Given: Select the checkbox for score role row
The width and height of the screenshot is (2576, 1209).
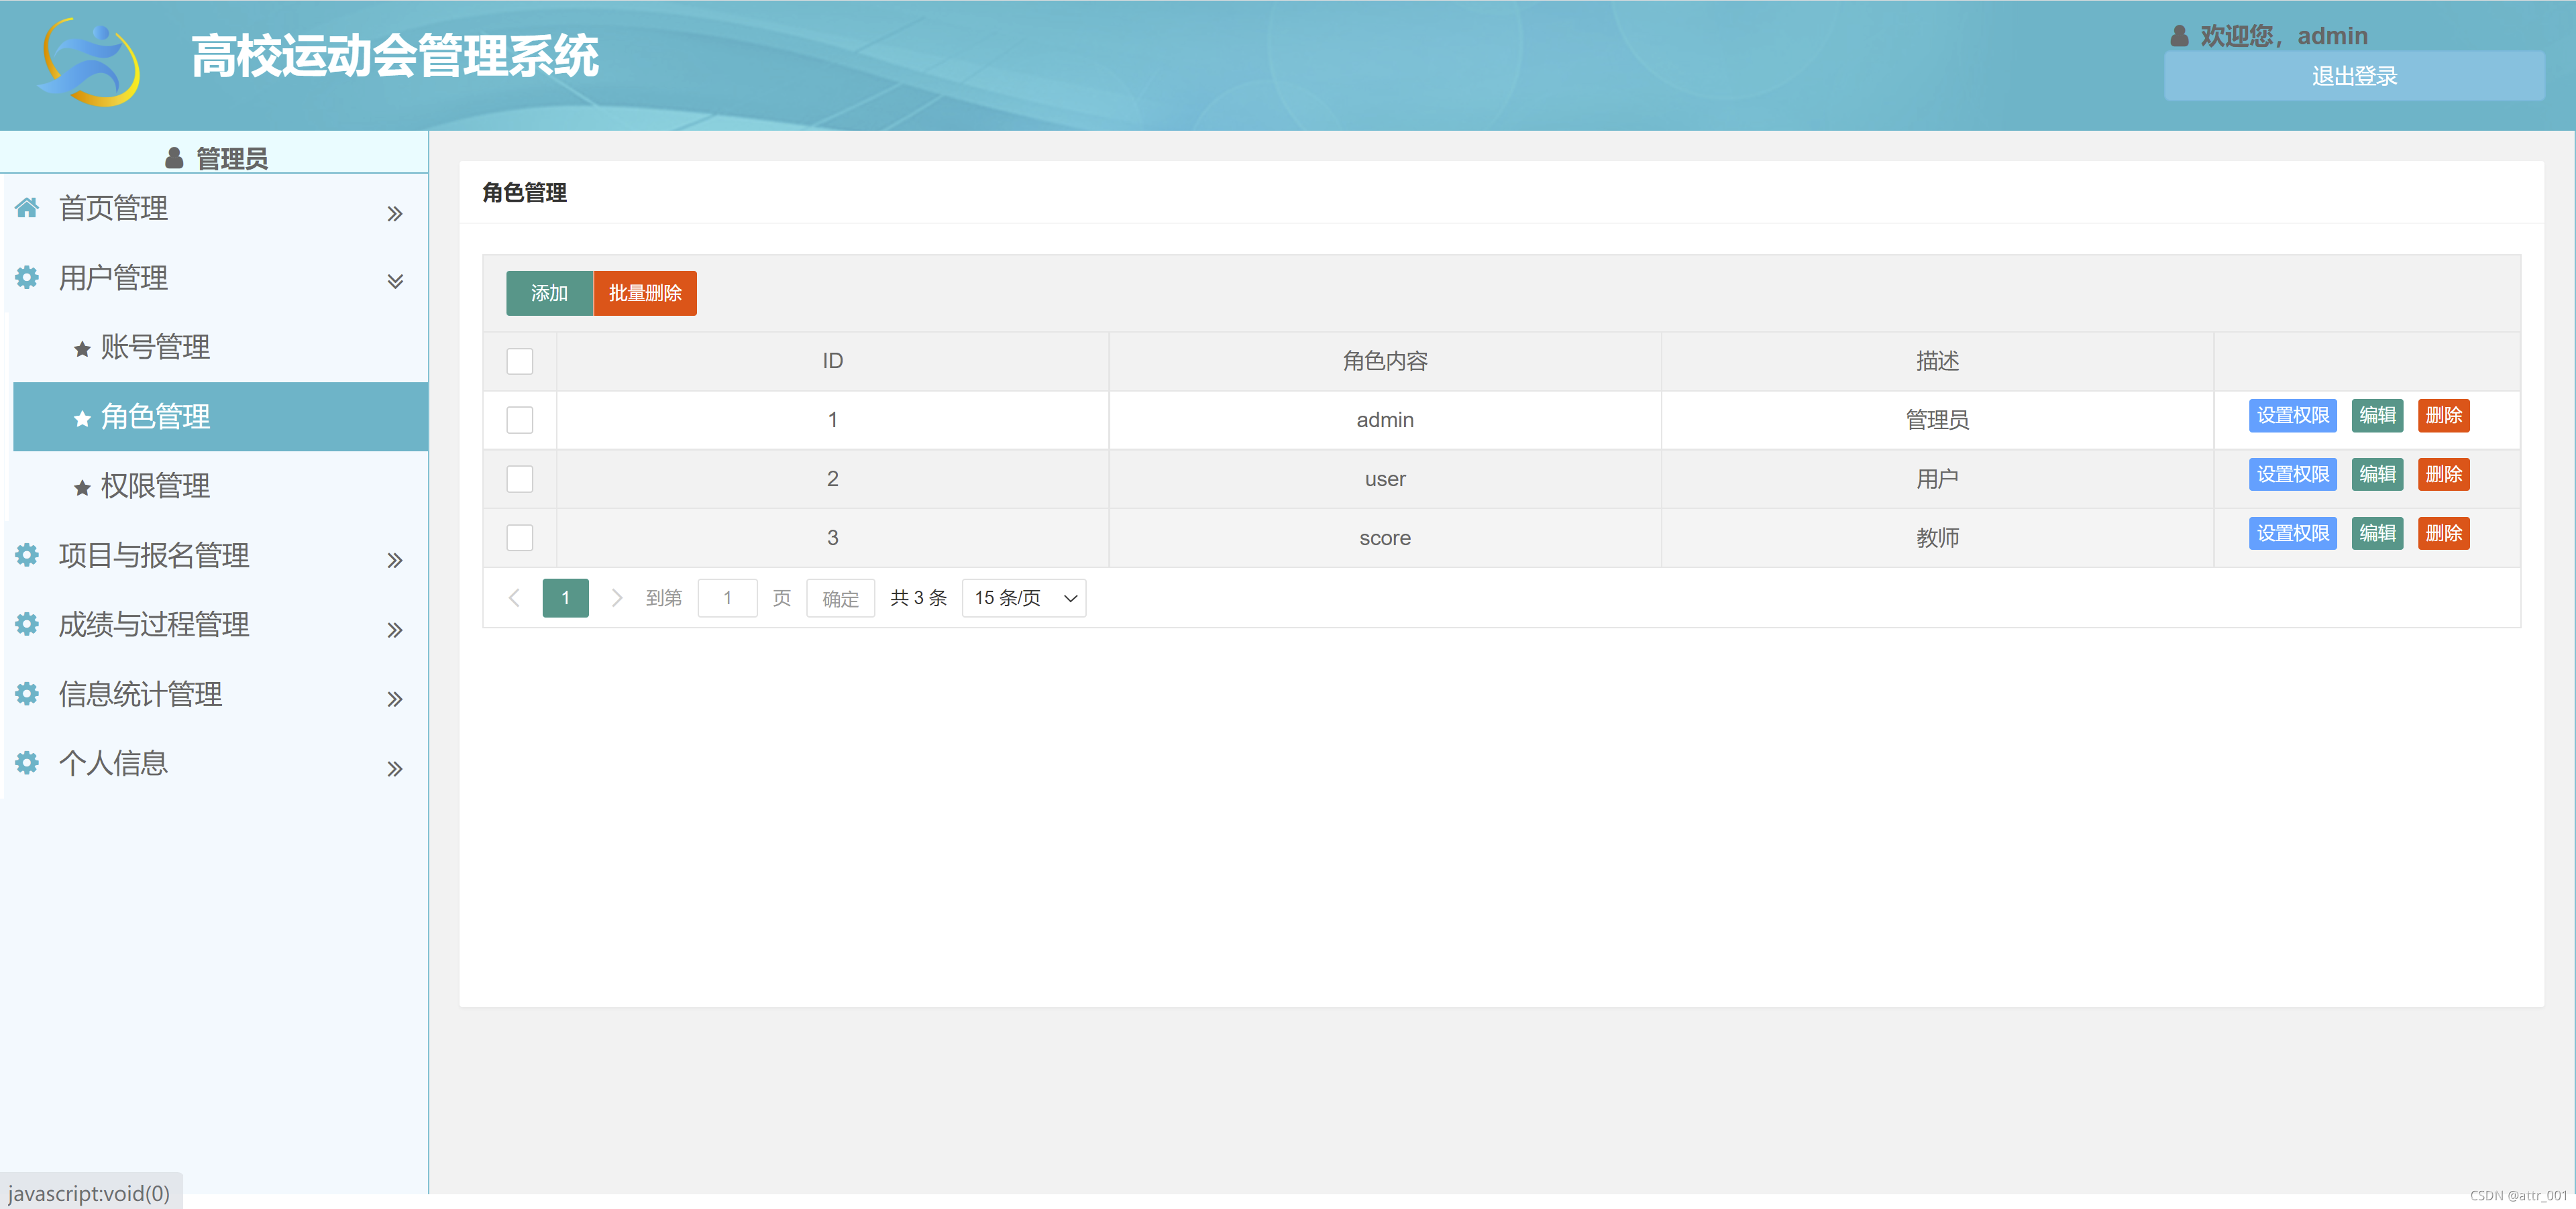Looking at the screenshot, I should tap(520, 538).
